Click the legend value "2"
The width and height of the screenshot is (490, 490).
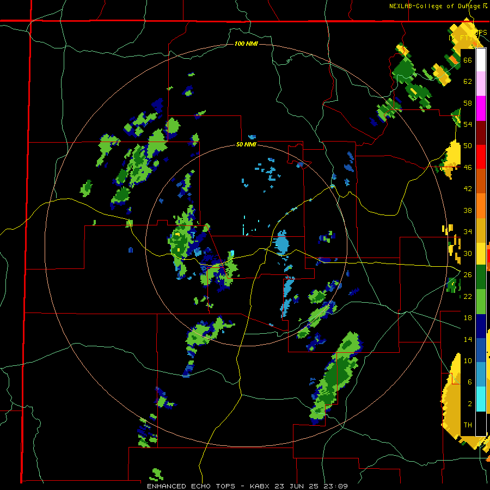pyautogui.click(x=470, y=403)
